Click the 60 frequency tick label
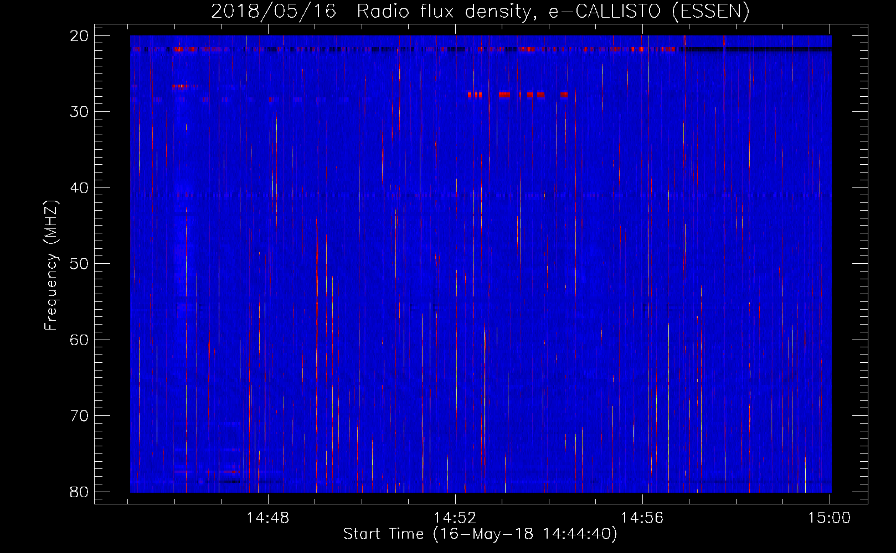Screen dimensions: 896x553 click(79, 340)
